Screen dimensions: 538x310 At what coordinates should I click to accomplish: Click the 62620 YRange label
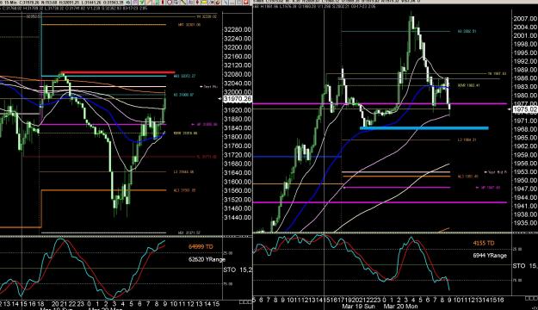click(x=207, y=259)
